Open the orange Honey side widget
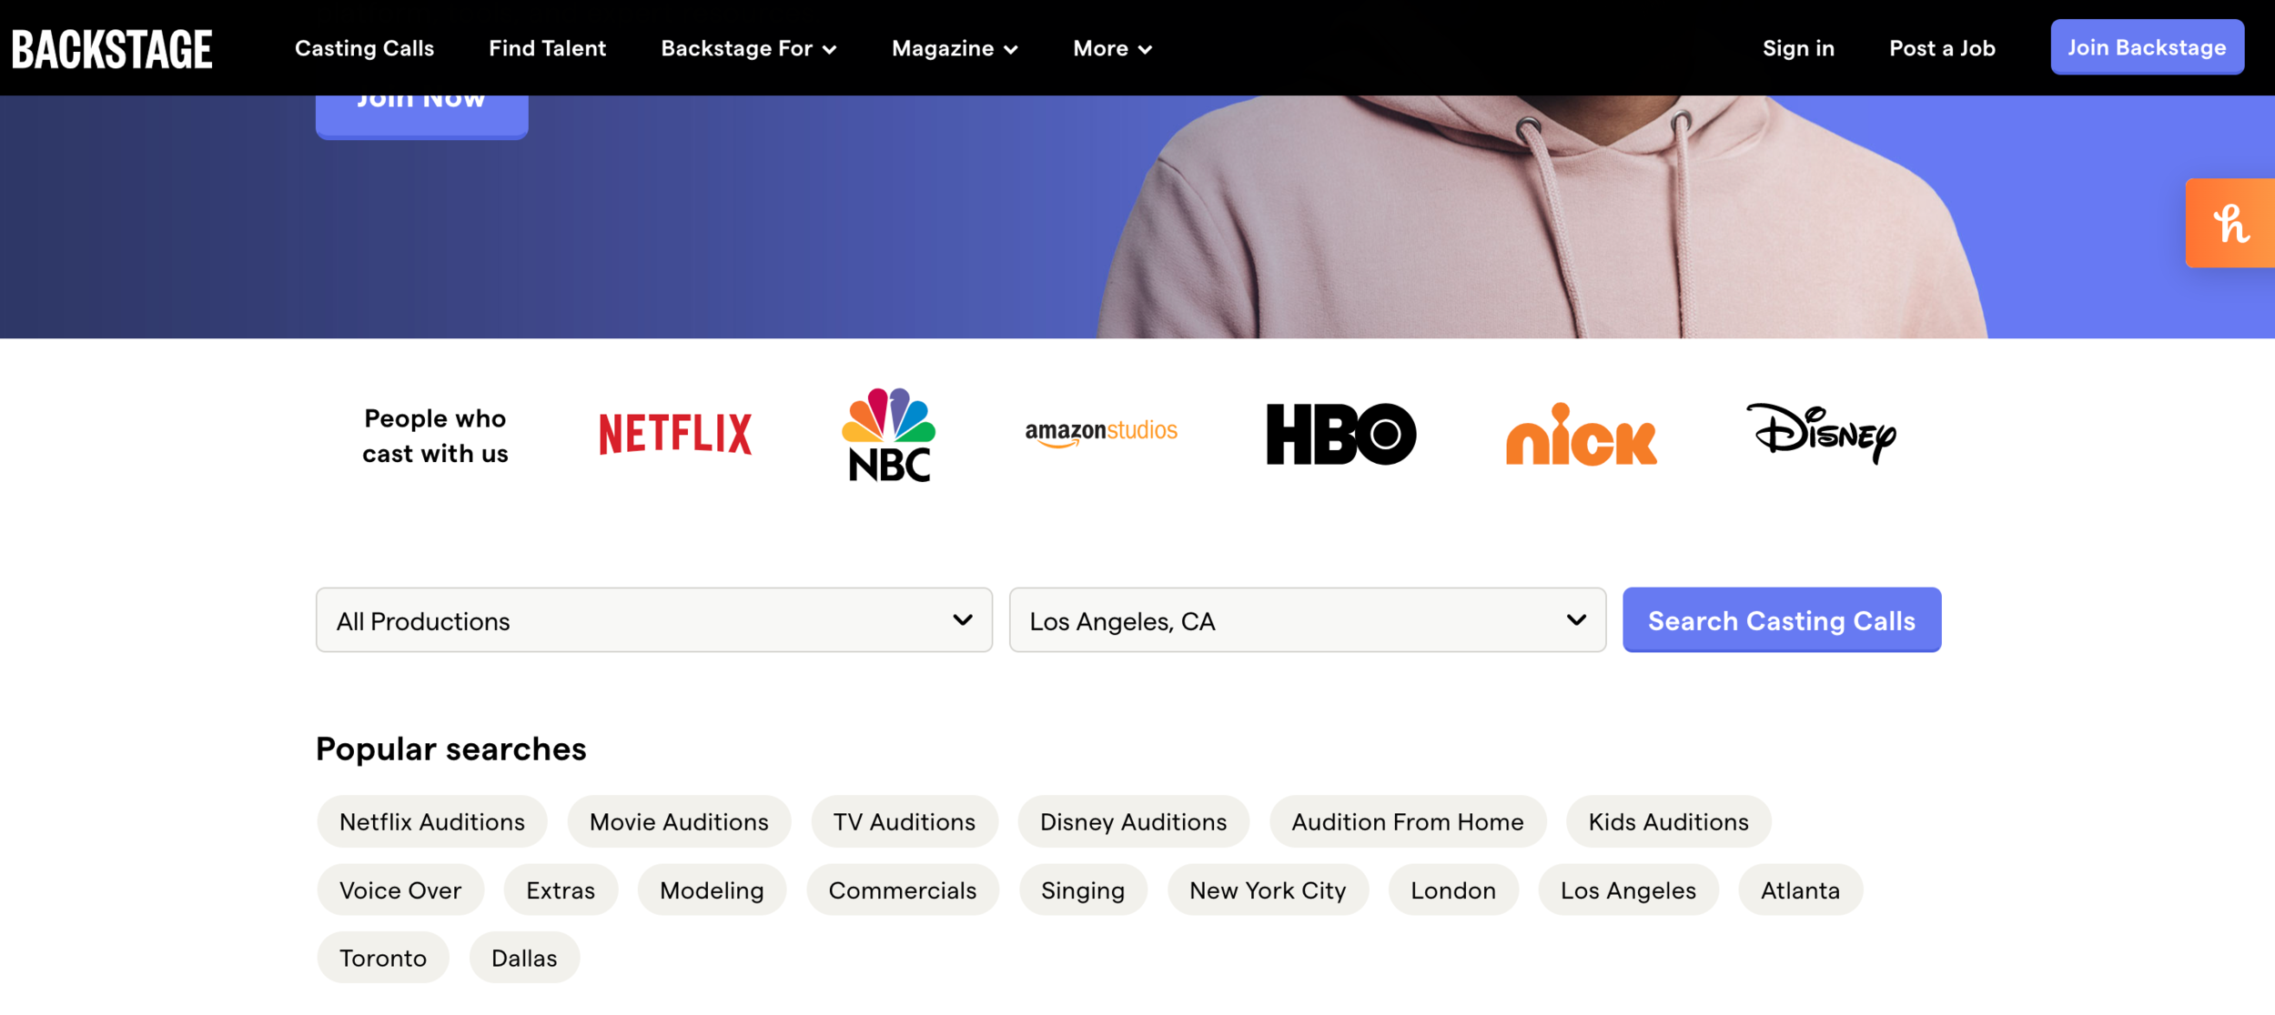2275x1015 pixels. pyautogui.click(x=2230, y=223)
